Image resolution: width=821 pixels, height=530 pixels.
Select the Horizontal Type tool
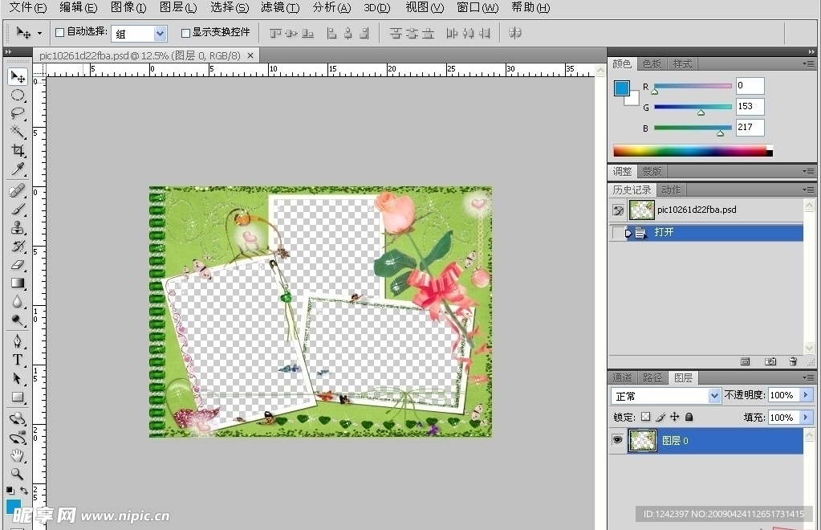18,360
